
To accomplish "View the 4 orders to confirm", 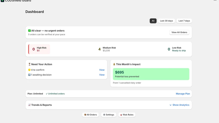I will [102, 70].
